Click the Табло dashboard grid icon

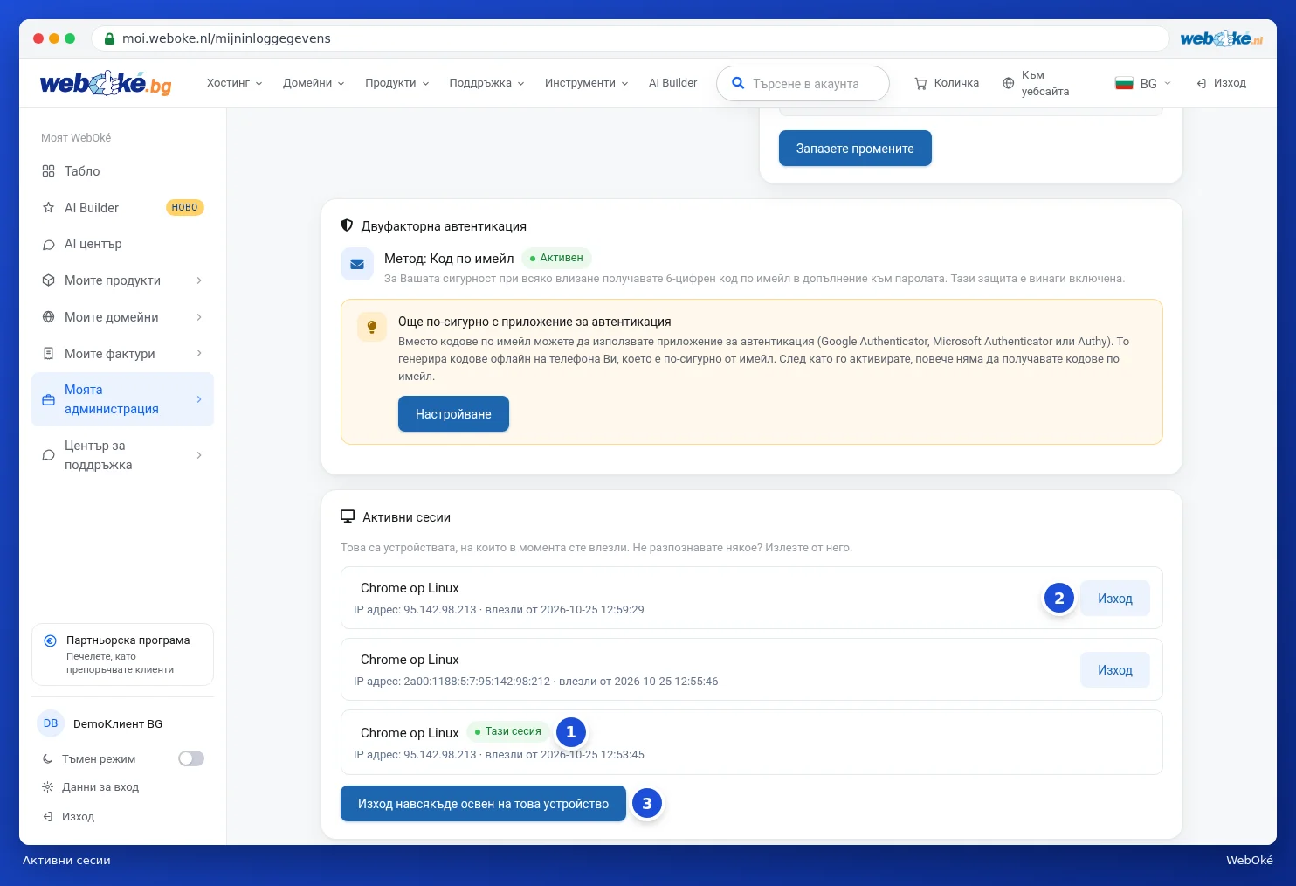click(x=48, y=171)
